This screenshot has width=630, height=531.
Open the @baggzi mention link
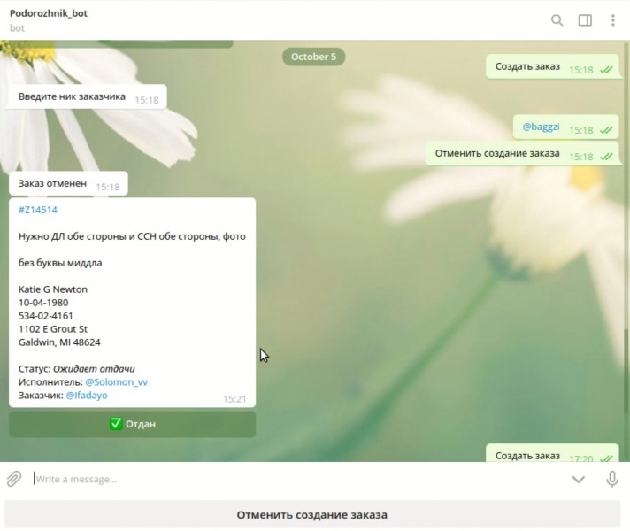(541, 127)
